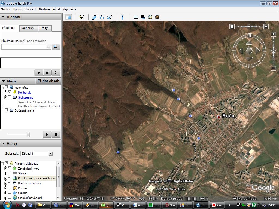Click the horizon view icon right of tilt slider

coord(266,27)
